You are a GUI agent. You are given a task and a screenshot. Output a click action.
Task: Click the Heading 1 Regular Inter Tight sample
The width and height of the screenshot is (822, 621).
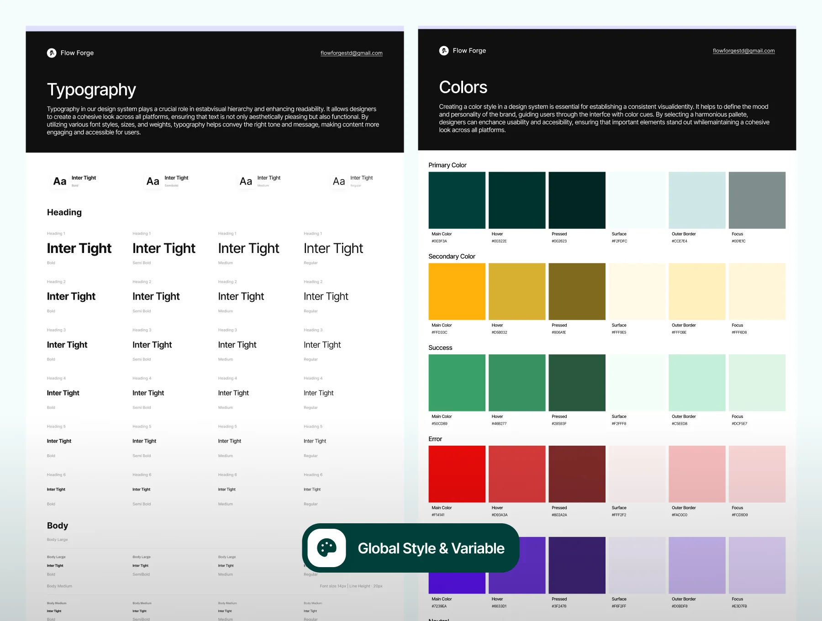tap(333, 248)
